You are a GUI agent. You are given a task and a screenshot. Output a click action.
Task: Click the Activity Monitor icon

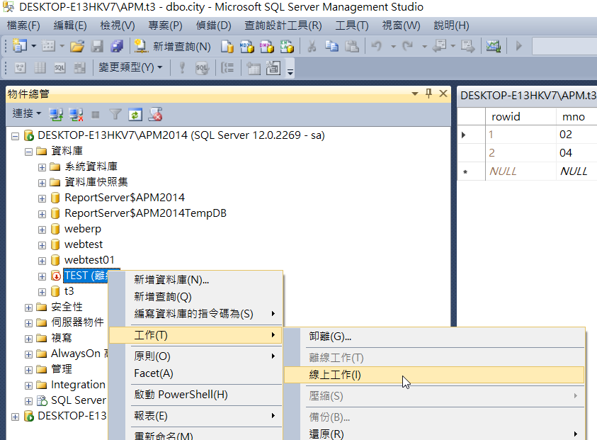pos(494,47)
